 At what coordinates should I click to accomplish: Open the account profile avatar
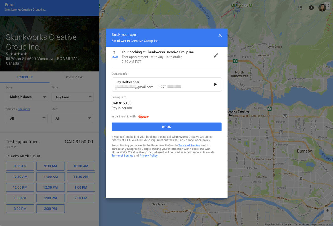pyautogui.click(x=322, y=8)
